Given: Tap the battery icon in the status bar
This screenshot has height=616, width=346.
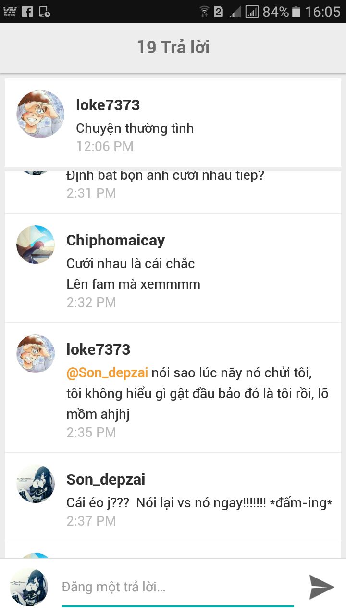Looking at the screenshot, I should click(296, 12).
